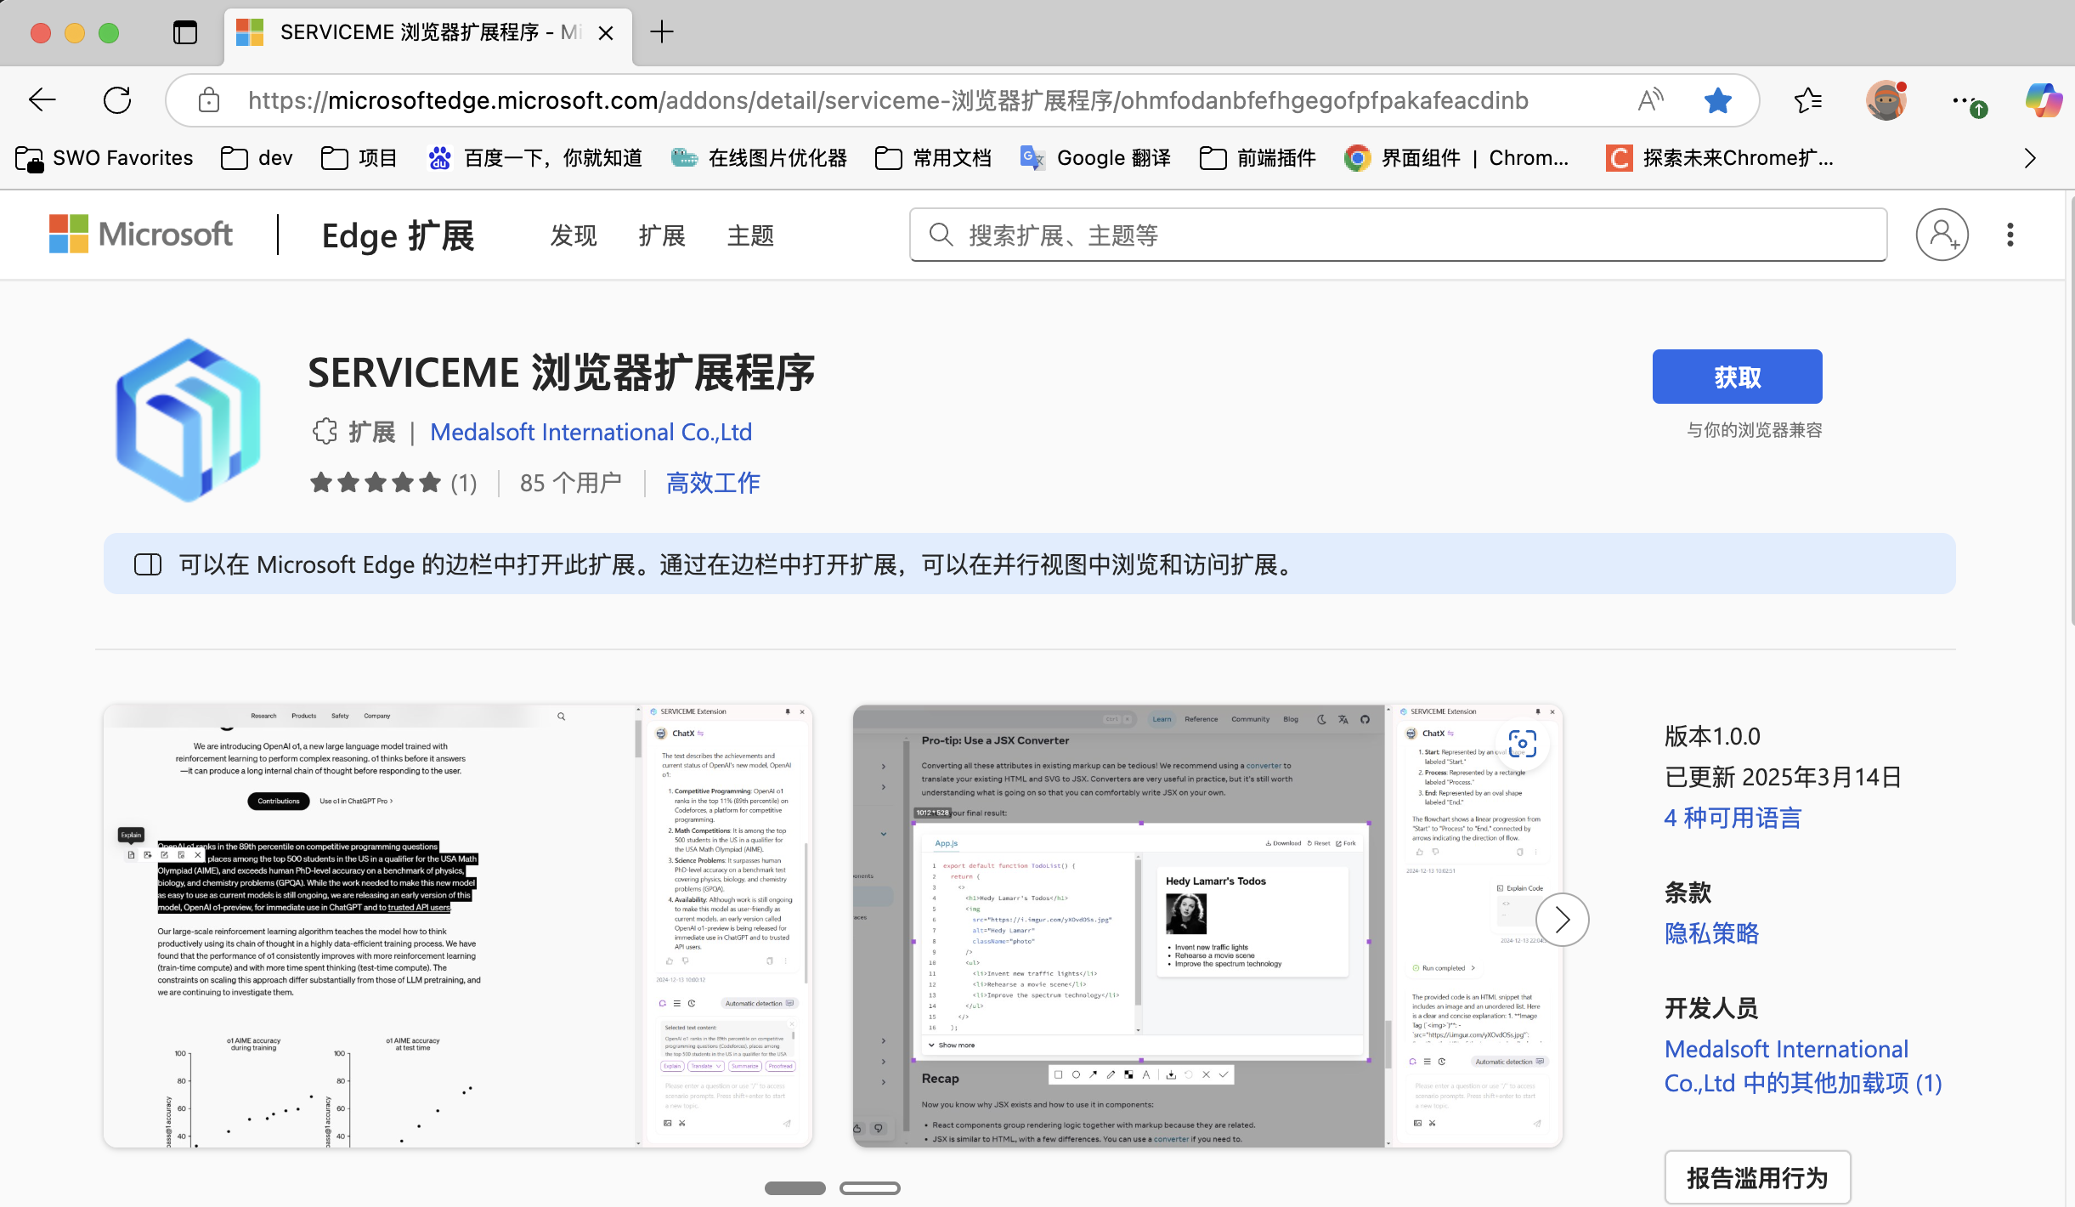Open 百度一下 bookmark
The height and width of the screenshot is (1207, 2075).
tap(535, 158)
